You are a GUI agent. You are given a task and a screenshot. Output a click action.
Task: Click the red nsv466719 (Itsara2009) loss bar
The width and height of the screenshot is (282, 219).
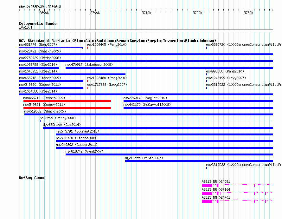click(67, 101)
